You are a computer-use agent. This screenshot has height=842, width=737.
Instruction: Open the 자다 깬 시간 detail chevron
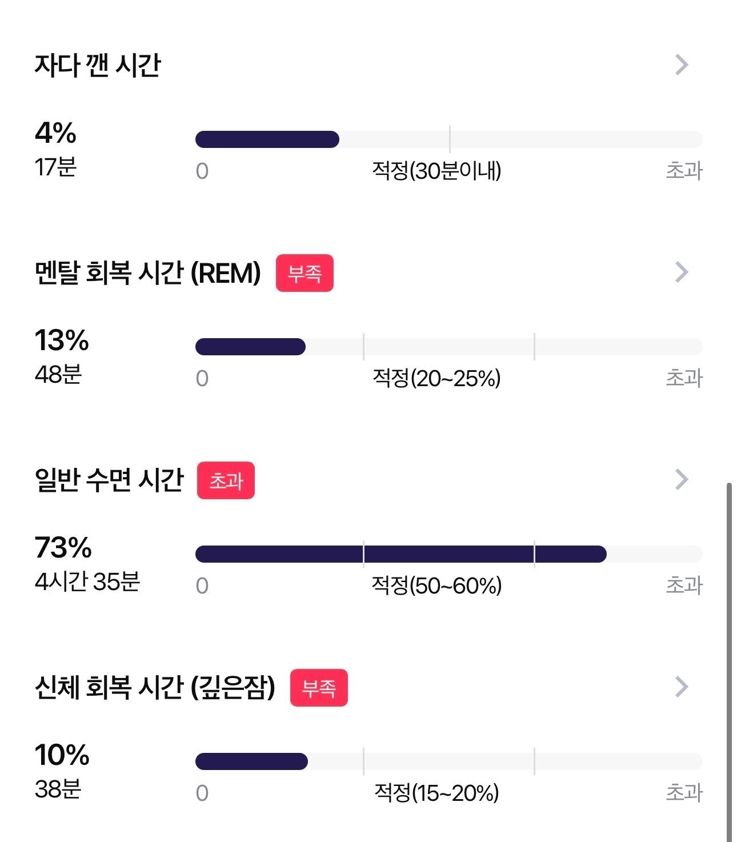pyautogui.click(x=681, y=65)
